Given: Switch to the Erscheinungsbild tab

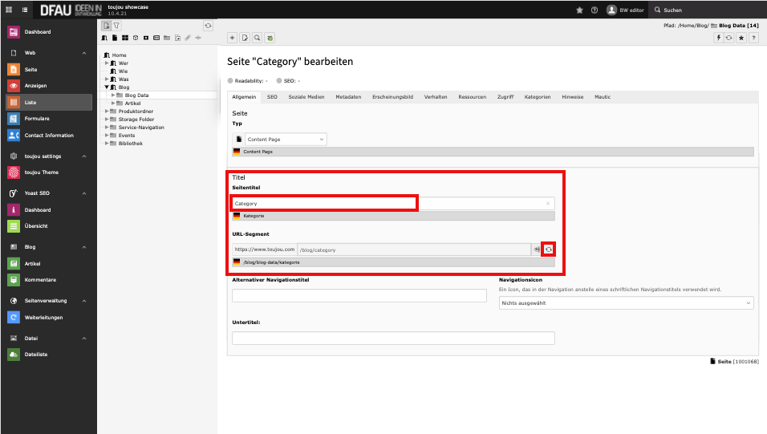Looking at the screenshot, I should (x=392, y=97).
